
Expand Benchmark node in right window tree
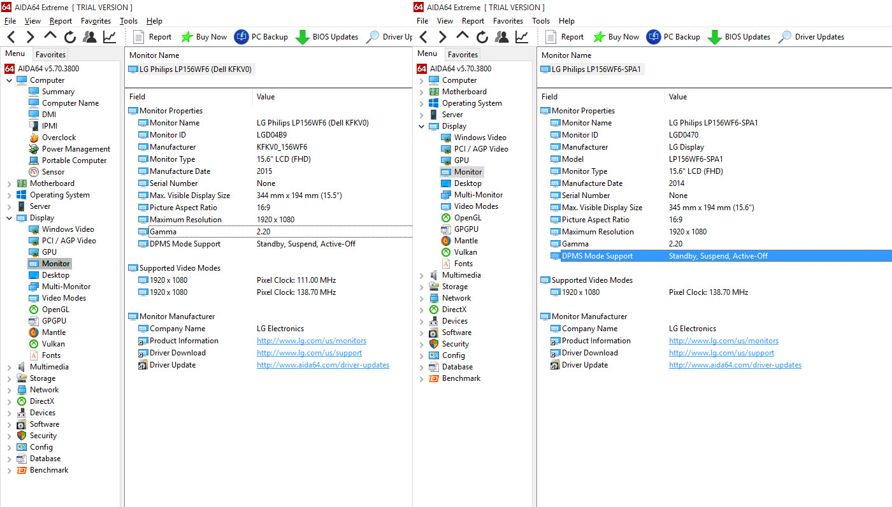[422, 378]
